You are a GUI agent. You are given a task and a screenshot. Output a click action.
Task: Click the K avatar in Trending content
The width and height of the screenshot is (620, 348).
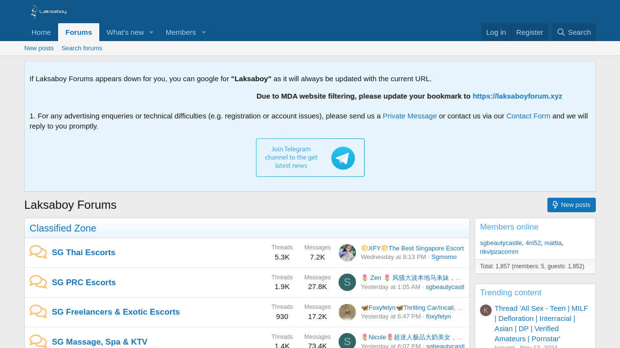coord(486,310)
